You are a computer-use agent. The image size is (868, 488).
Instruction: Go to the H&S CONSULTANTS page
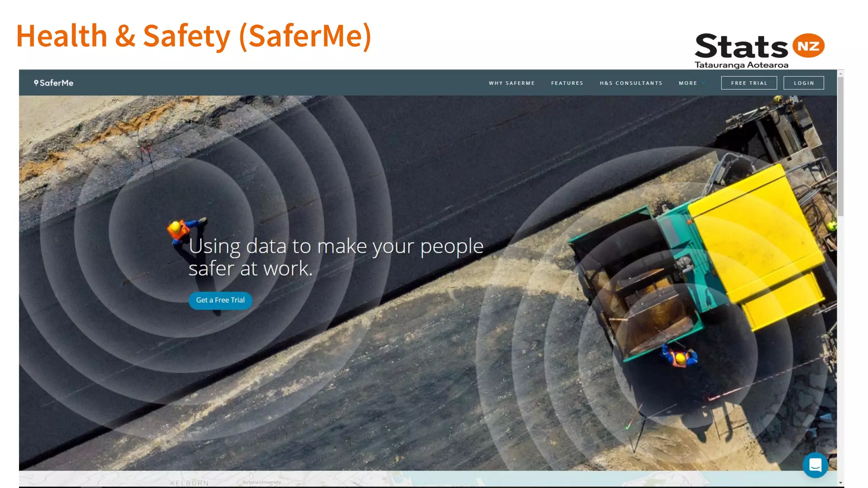[x=631, y=83]
